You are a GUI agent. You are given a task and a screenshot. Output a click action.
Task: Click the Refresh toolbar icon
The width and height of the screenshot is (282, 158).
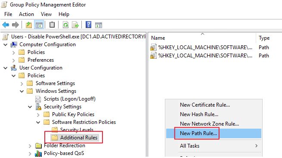tap(65, 25)
